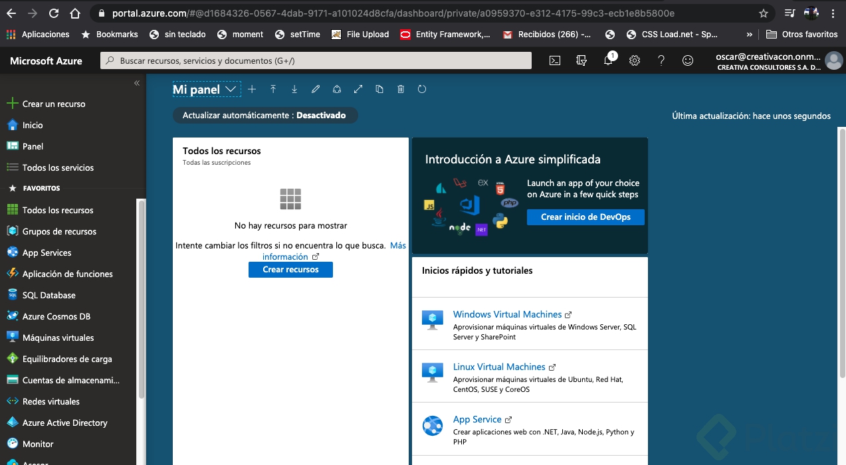This screenshot has height=465, width=846.
Task: Open Redes virtuales in the sidebar
Action: click(x=51, y=401)
